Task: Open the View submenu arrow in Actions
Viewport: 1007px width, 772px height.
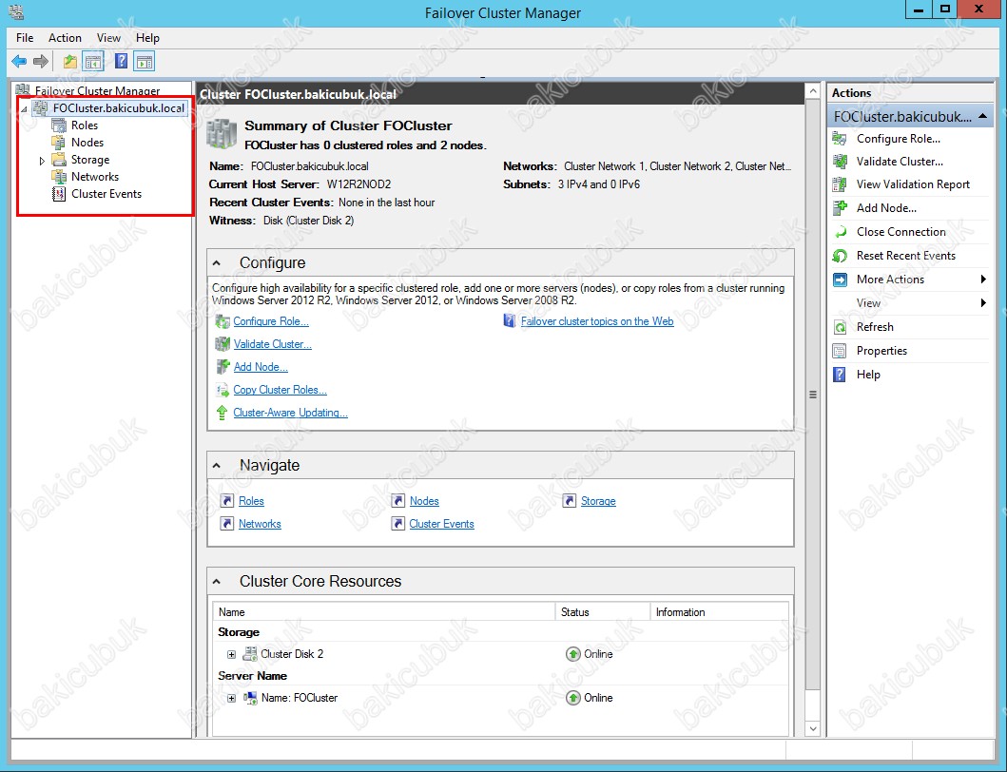Action: pyautogui.click(x=983, y=302)
